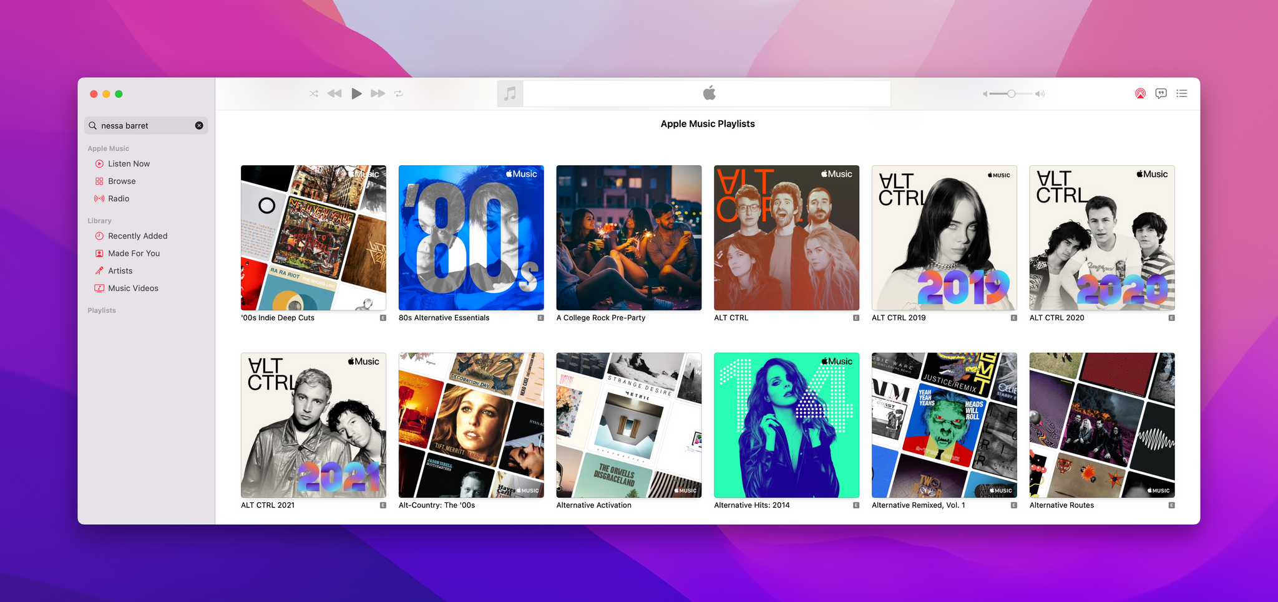Click the Apple logo in now-playing display
Image resolution: width=1278 pixels, height=602 pixels.
pyautogui.click(x=709, y=93)
